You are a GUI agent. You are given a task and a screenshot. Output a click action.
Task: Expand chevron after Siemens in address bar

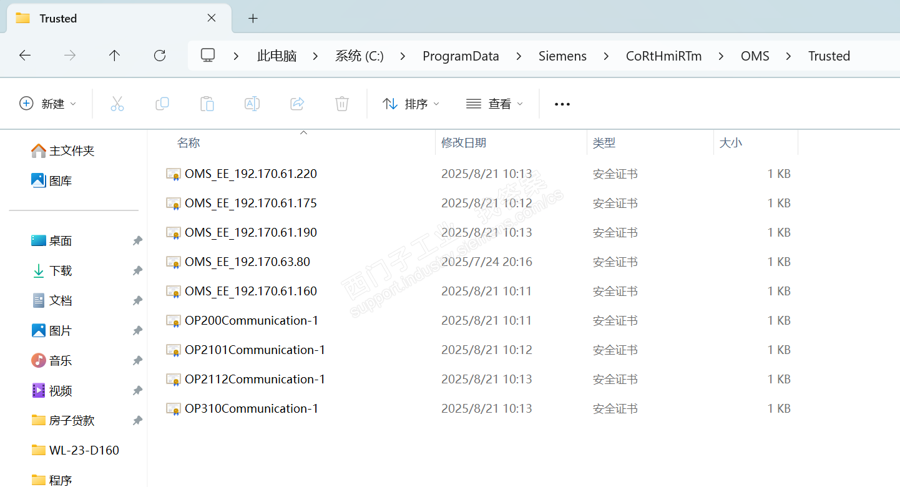[606, 56]
